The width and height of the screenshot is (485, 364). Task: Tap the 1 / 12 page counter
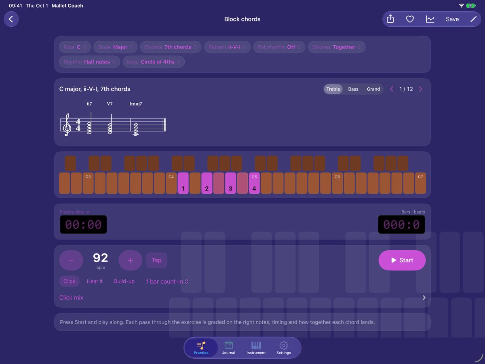coord(406,89)
